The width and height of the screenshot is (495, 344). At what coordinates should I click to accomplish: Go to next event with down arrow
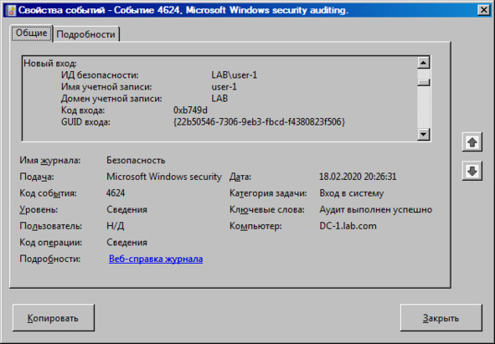pos(472,171)
